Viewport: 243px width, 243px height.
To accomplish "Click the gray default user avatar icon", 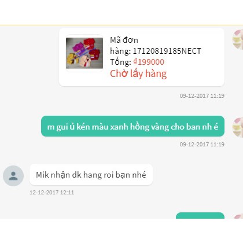I will [x=13, y=176].
